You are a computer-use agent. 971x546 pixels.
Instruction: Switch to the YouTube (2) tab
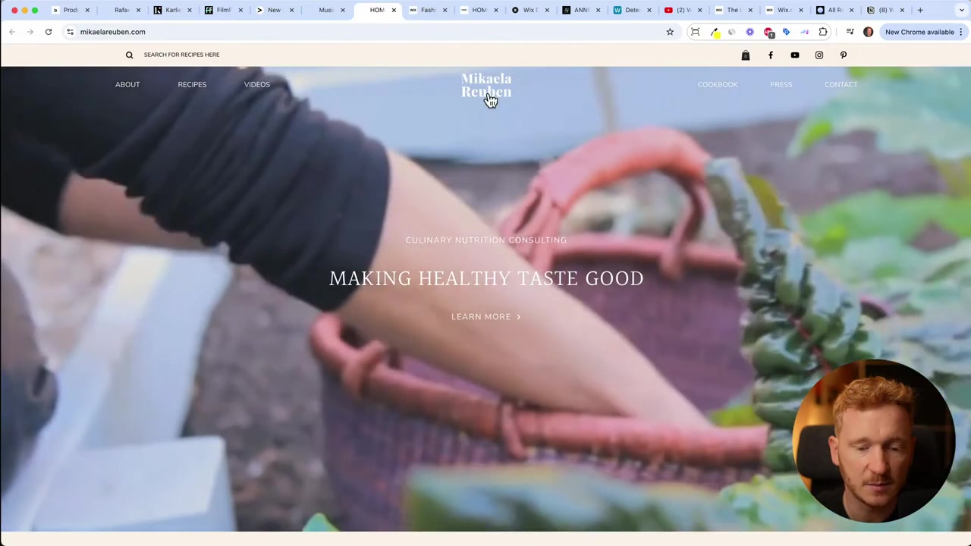(683, 10)
